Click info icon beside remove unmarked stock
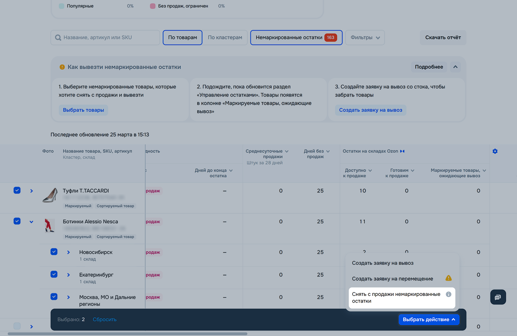The width and height of the screenshot is (517, 336). point(448,294)
